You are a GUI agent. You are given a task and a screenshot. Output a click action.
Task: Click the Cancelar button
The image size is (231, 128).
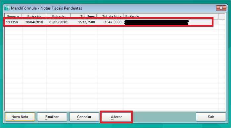click(84, 117)
